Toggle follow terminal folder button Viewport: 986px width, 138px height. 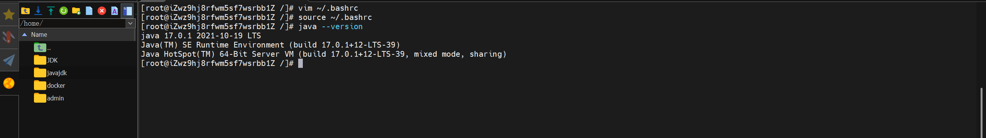coord(127,11)
